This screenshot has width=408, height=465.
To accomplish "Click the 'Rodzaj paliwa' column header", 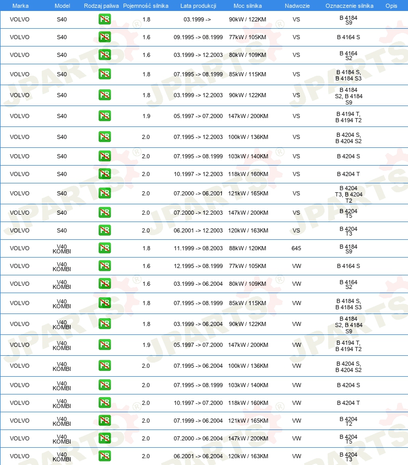I will pyautogui.click(x=101, y=6).
